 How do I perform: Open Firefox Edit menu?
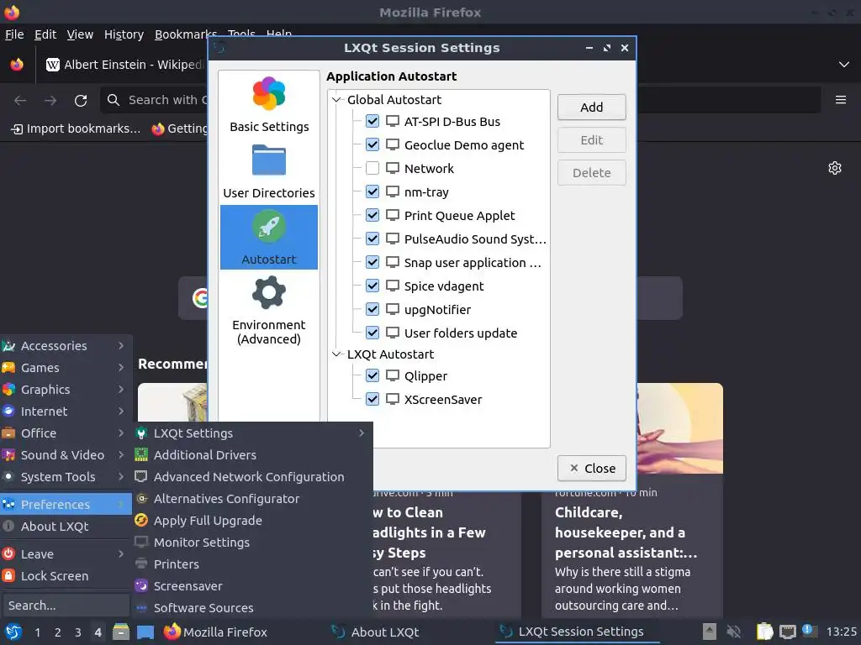pos(45,34)
